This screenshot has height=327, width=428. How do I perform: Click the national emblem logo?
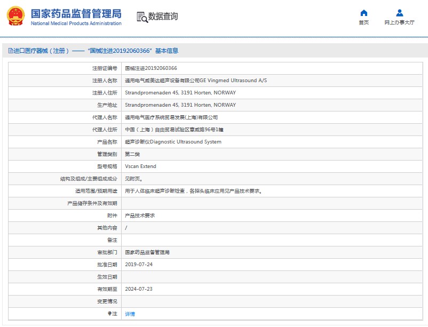point(17,17)
